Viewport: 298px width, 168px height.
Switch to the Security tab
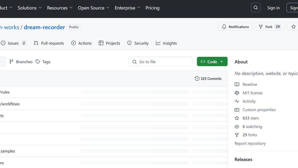click(138, 43)
